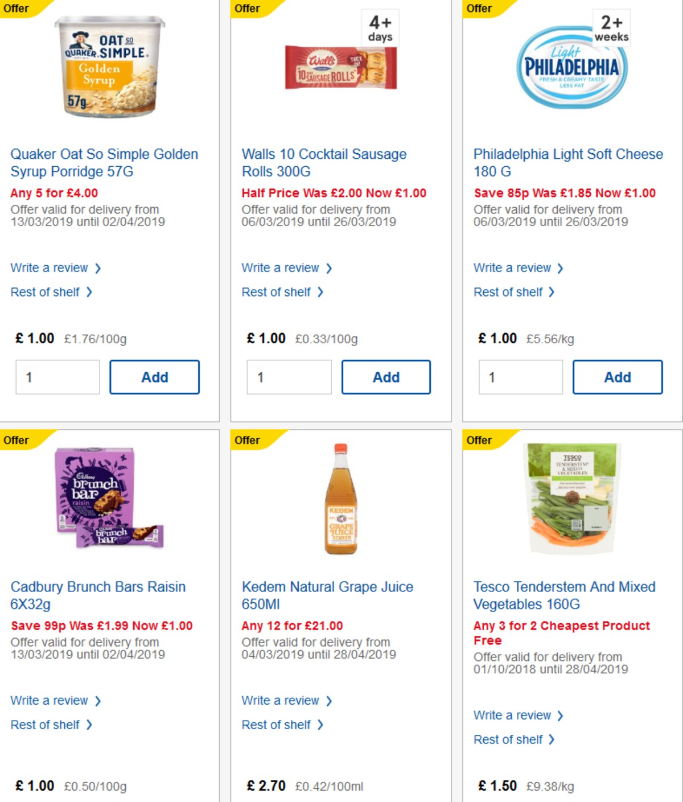Open Kedem Natural Grape Juice product page

[327, 595]
